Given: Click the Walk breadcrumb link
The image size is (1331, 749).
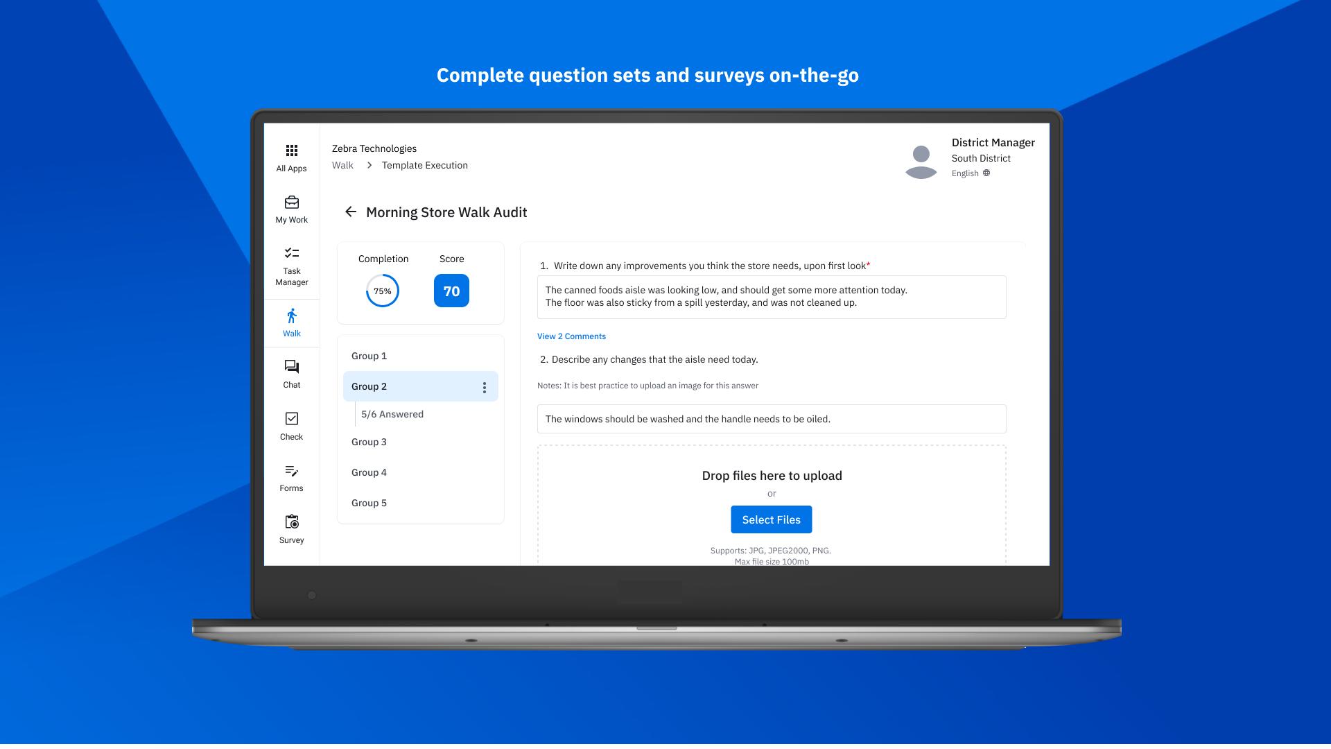Looking at the screenshot, I should [x=342, y=165].
